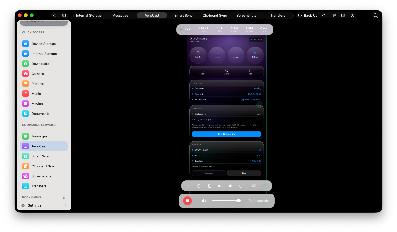The height and width of the screenshot is (232, 397).
Task: Open the Music folder
Action: click(44, 94)
